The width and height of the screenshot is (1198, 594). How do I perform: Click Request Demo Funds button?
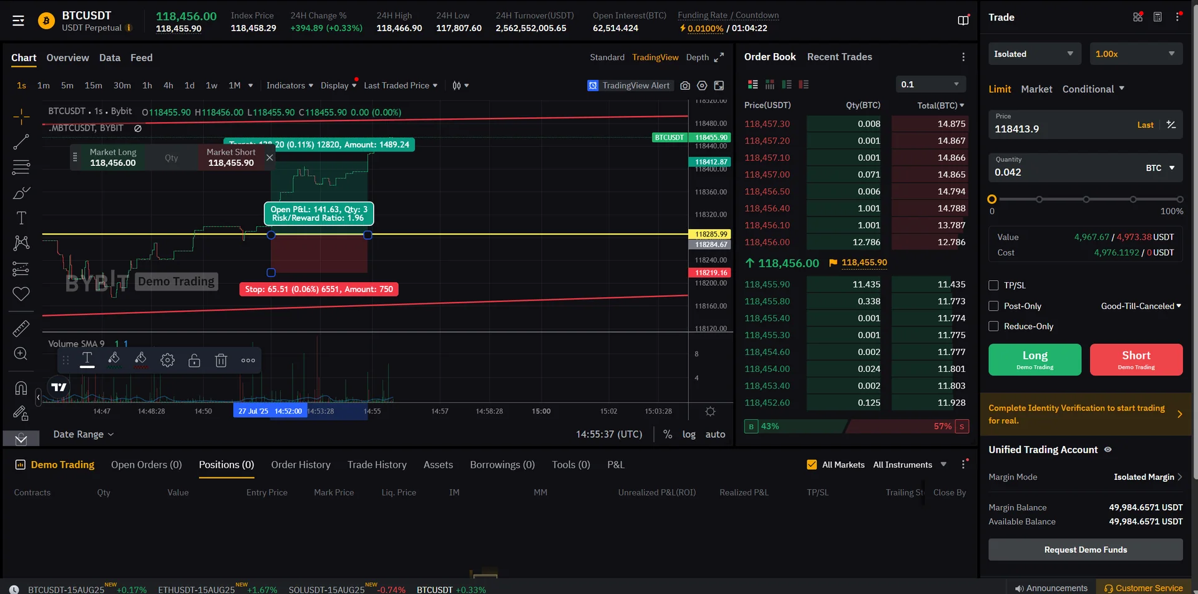click(x=1086, y=550)
